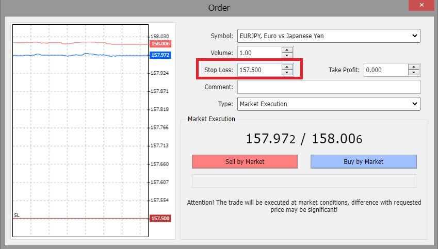Viewport: 438px width, 249px height.
Task: Raise Stop Loss using the up arrow
Action: coord(287,67)
